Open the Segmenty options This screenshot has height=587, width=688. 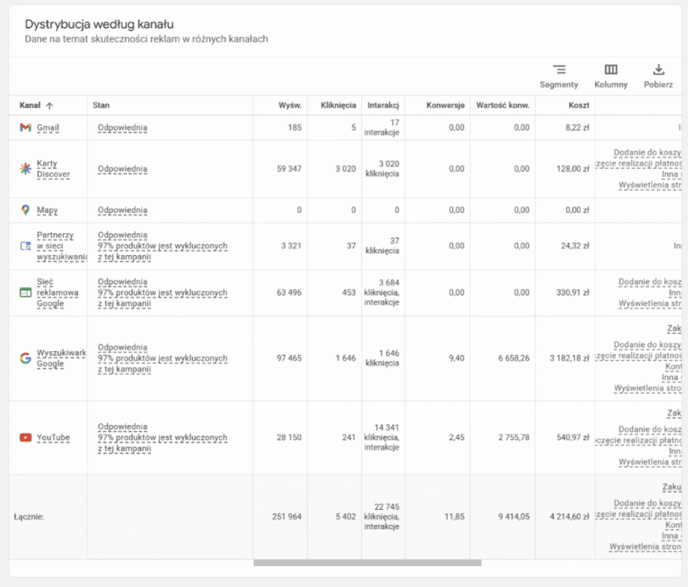click(558, 76)
